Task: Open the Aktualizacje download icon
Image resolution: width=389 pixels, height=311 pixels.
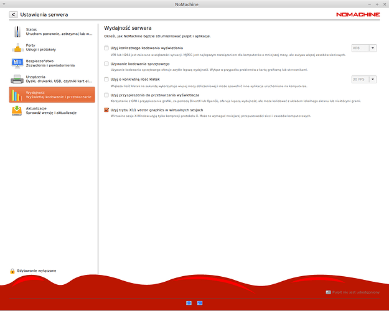Action: (17, 111)
